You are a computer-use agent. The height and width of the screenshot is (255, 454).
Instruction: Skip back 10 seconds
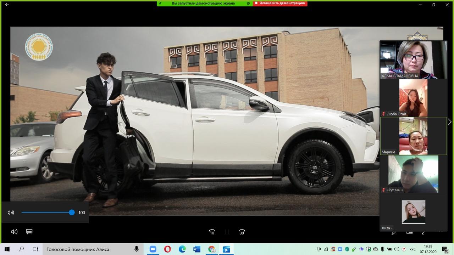(x=212, y=232)
